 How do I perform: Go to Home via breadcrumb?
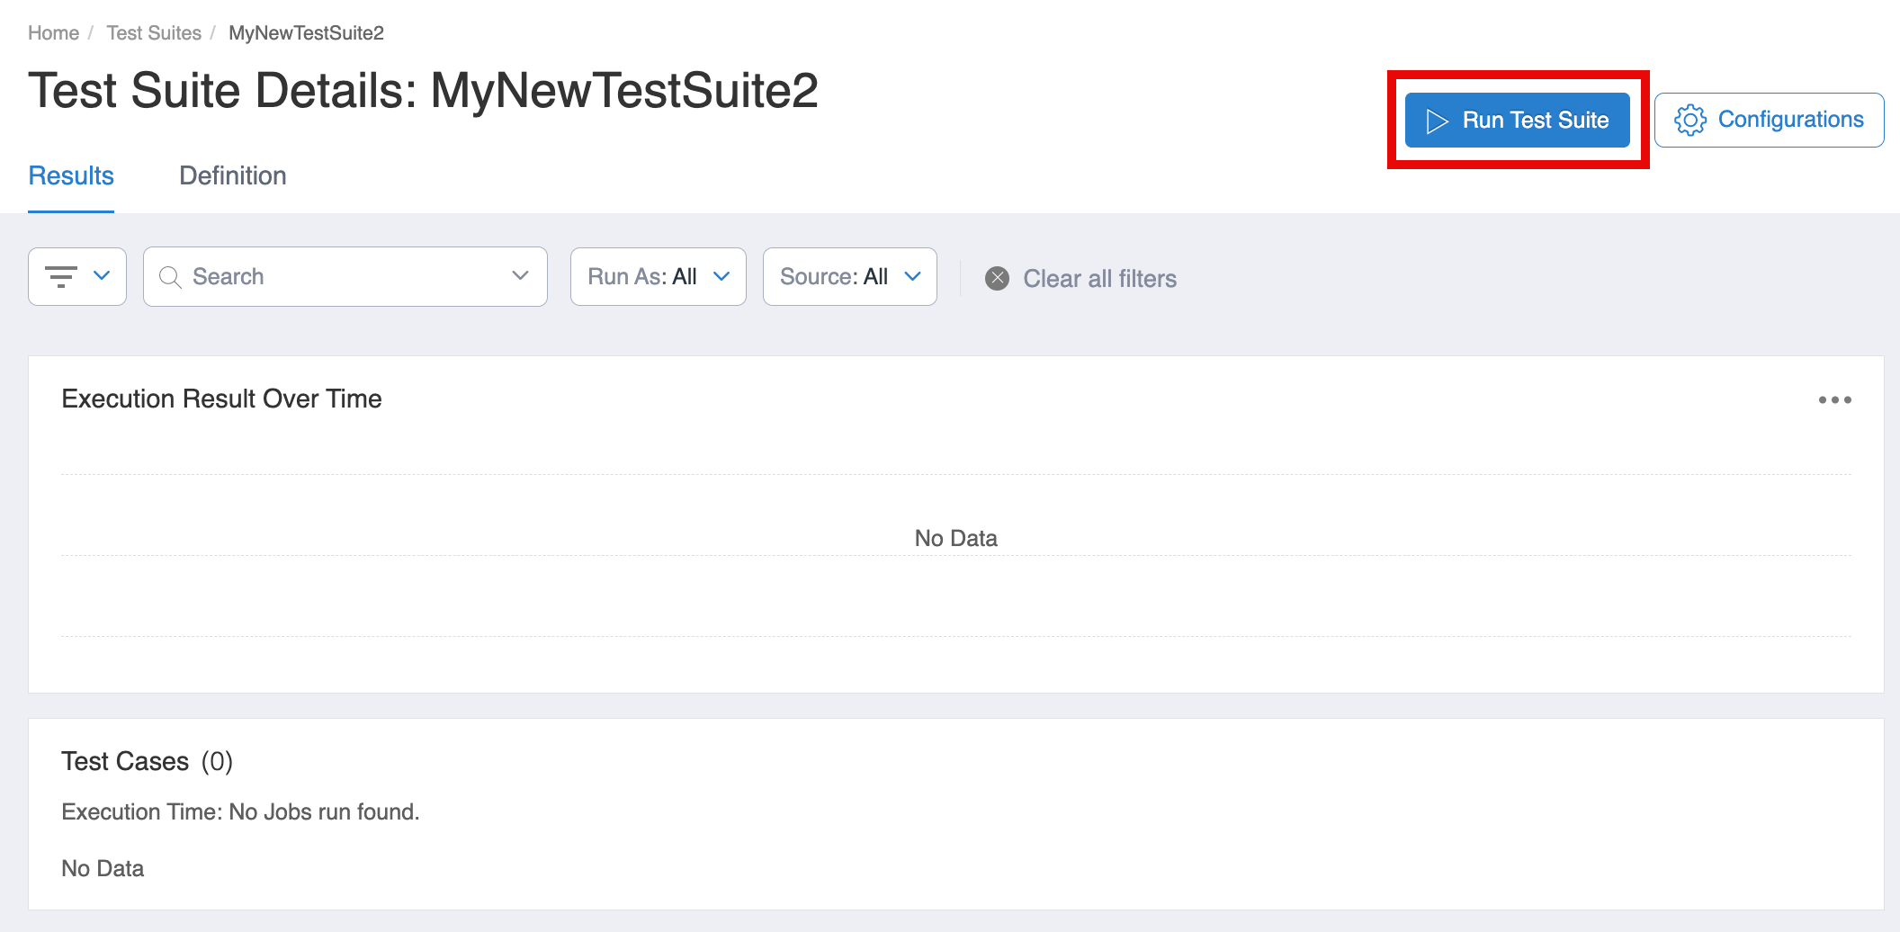[53, 33]
